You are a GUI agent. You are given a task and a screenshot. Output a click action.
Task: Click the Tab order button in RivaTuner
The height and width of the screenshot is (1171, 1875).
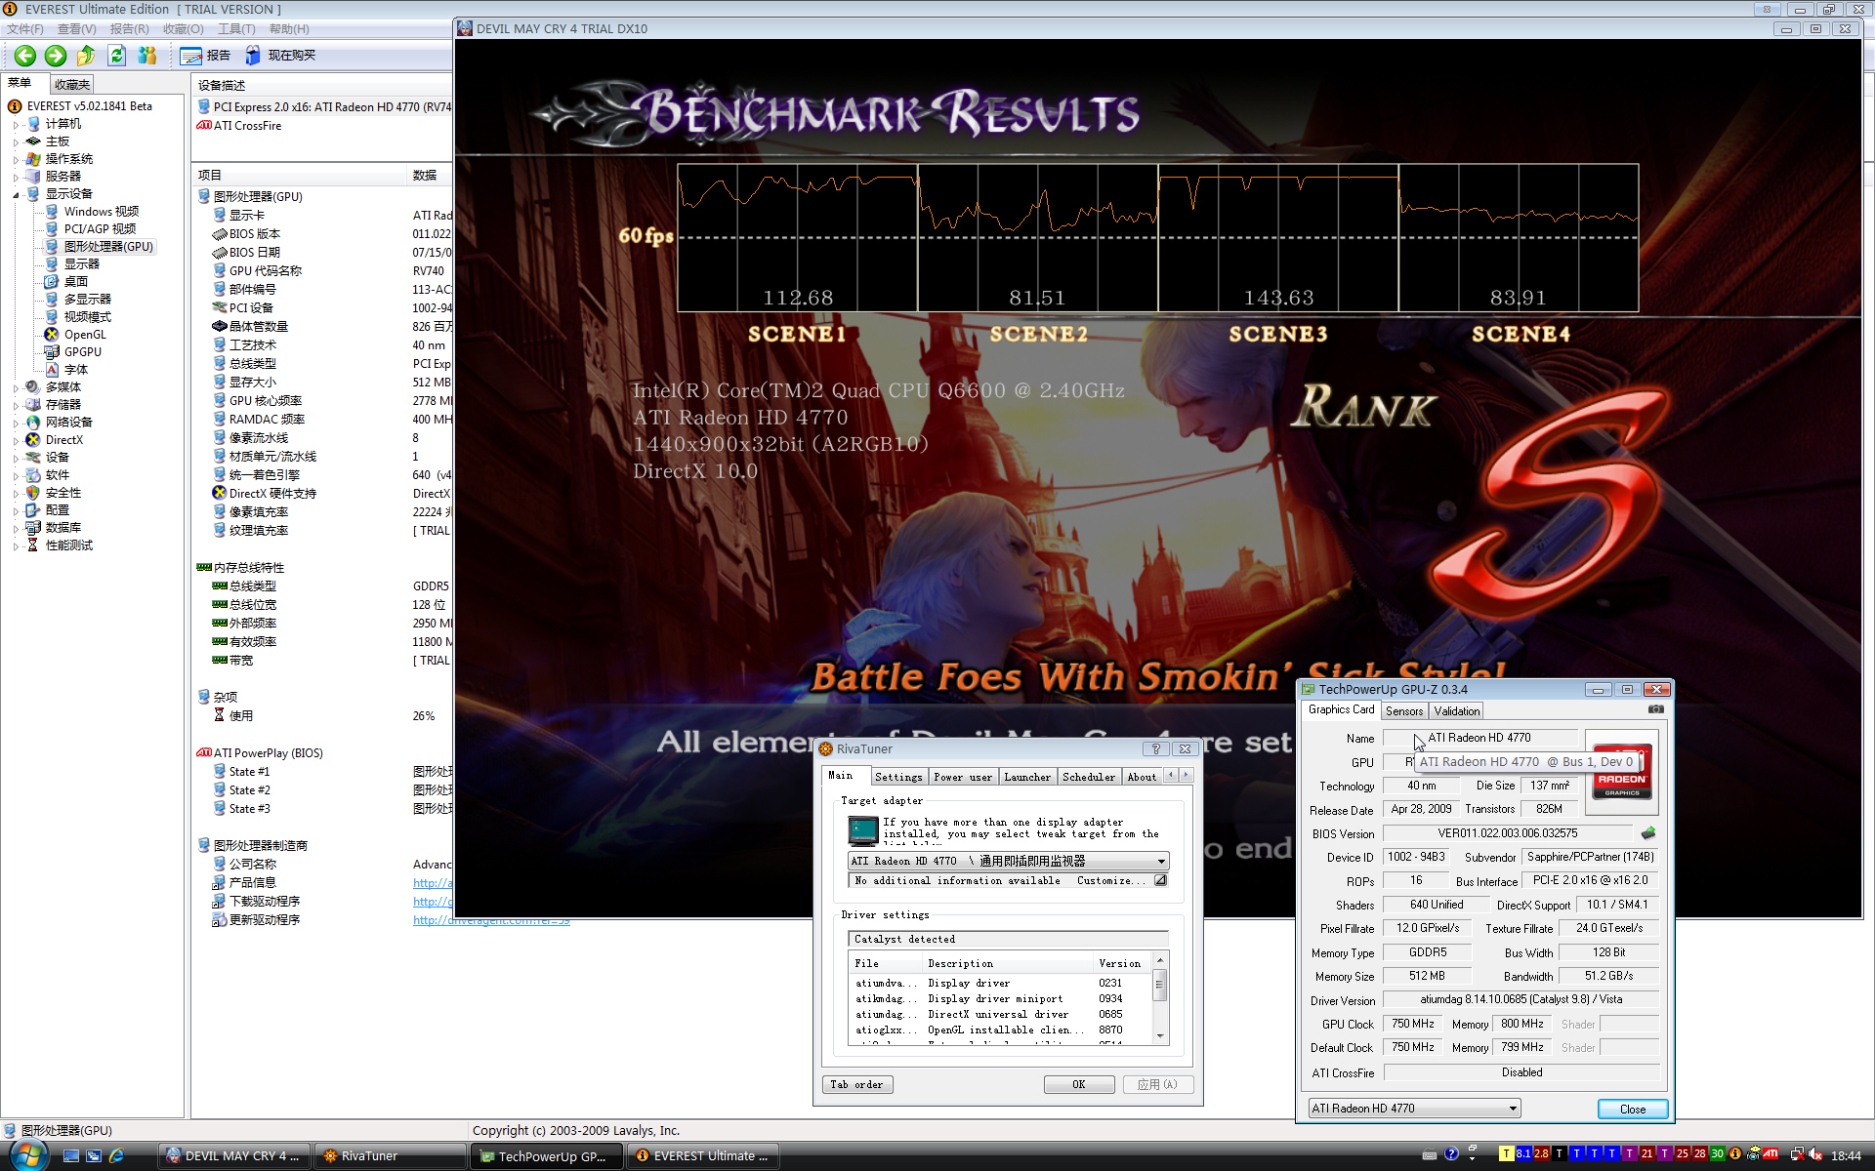pyautogui.click(x=857, y=1084)
